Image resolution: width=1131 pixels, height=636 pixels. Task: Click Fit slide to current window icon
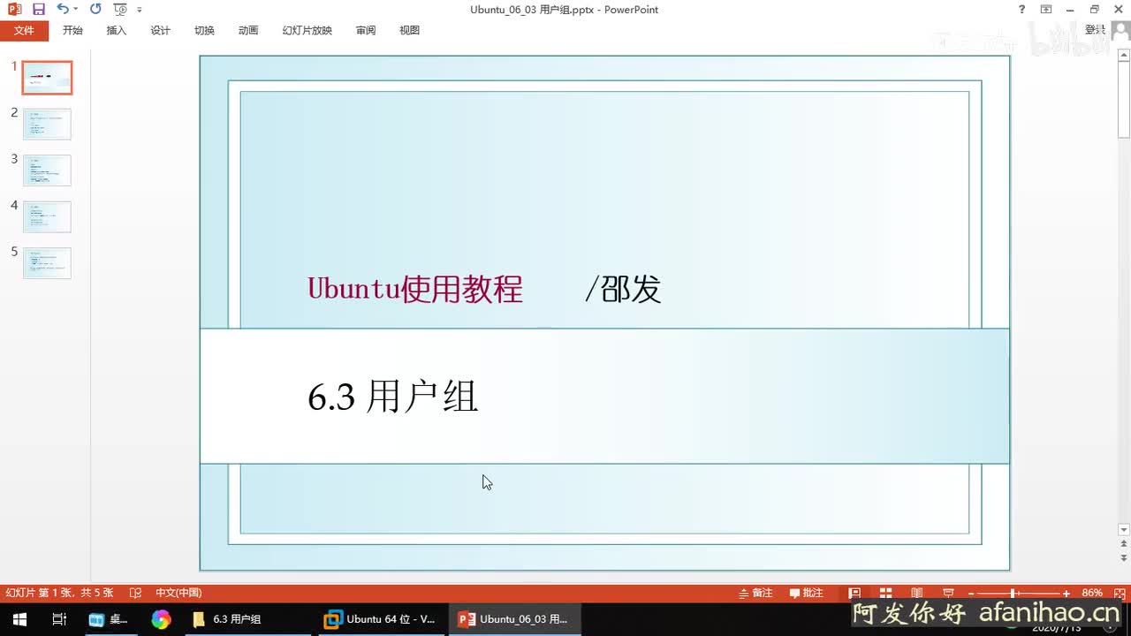tap(1119, 593)
